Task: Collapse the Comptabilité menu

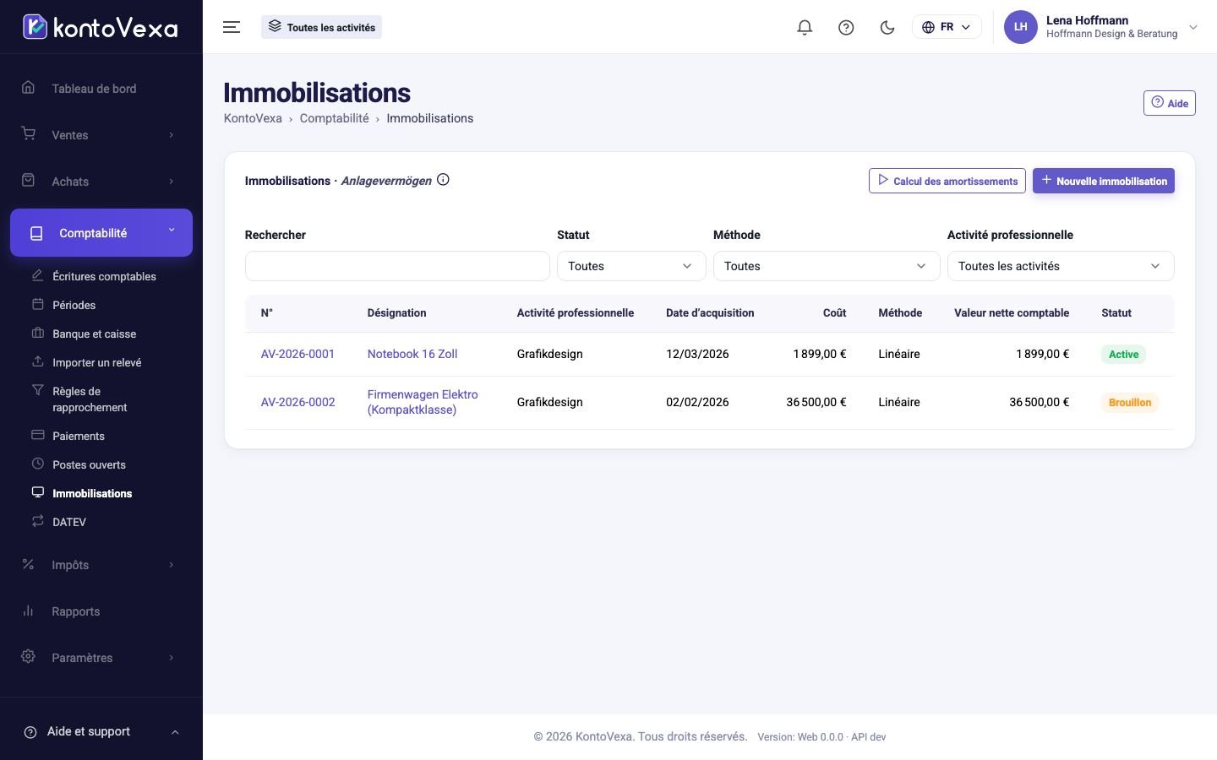Action: (x=101, y=232)
